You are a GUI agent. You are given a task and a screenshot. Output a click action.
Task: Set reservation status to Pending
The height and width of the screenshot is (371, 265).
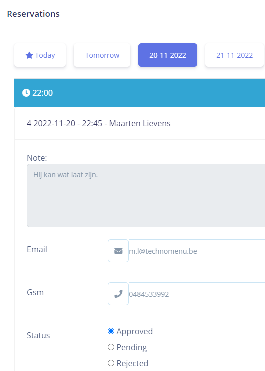[111, 347]
